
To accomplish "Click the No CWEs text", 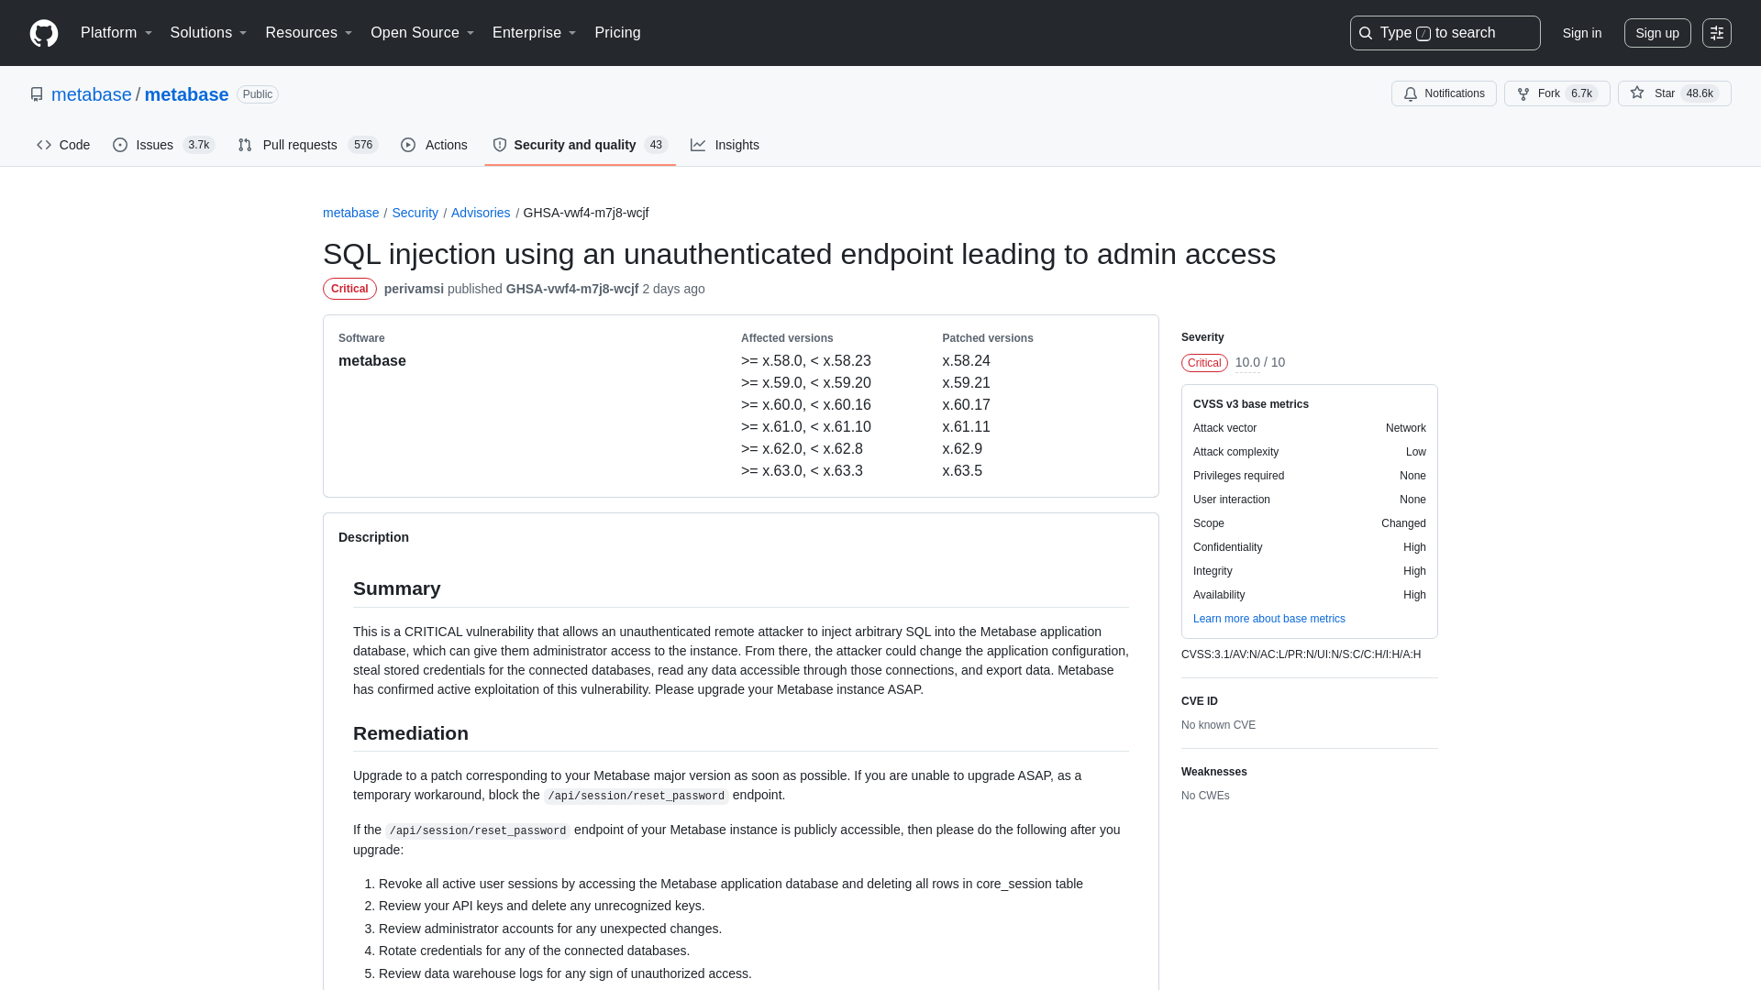I will (1205, 796).
